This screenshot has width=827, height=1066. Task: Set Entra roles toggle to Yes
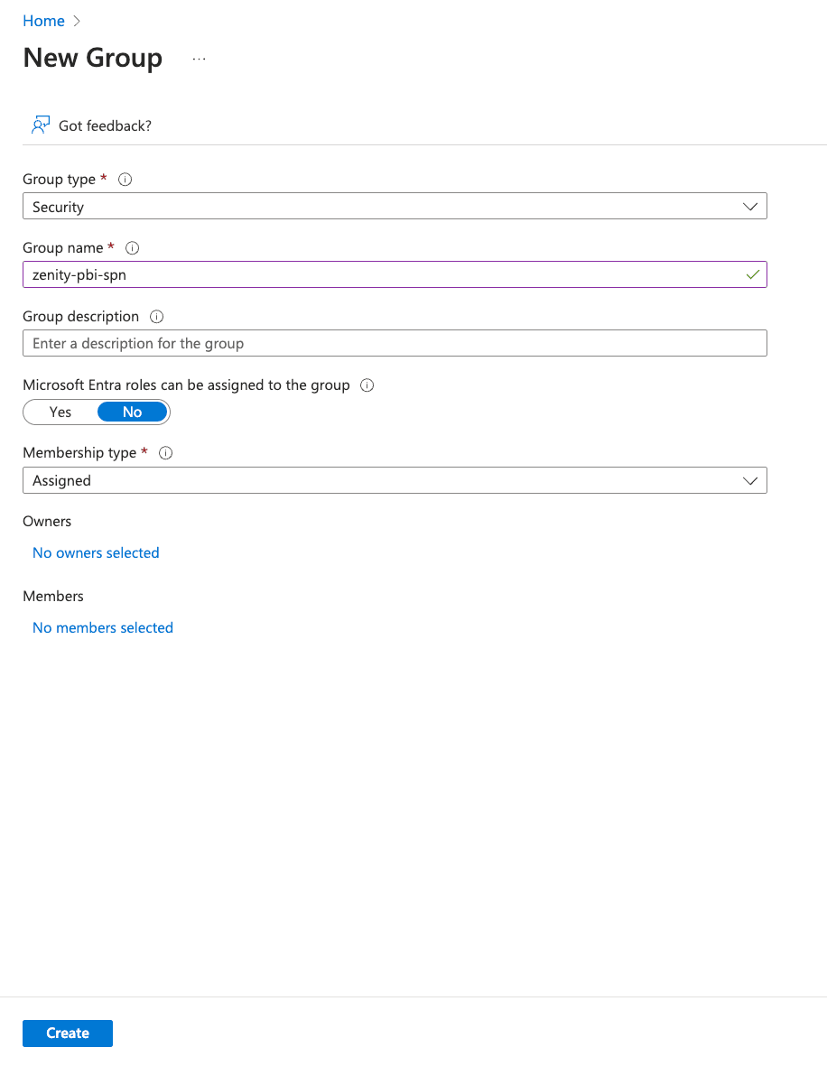[x=60, y=412]
